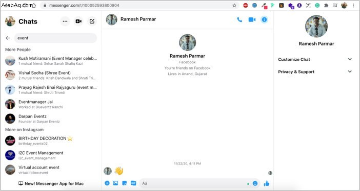This screenshot has height=191, width=360.
Task: Create a new video room
Action: pos(78,21)
